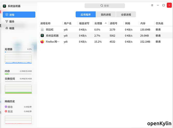Sort by 进程名称 column header

coord(45,23)
